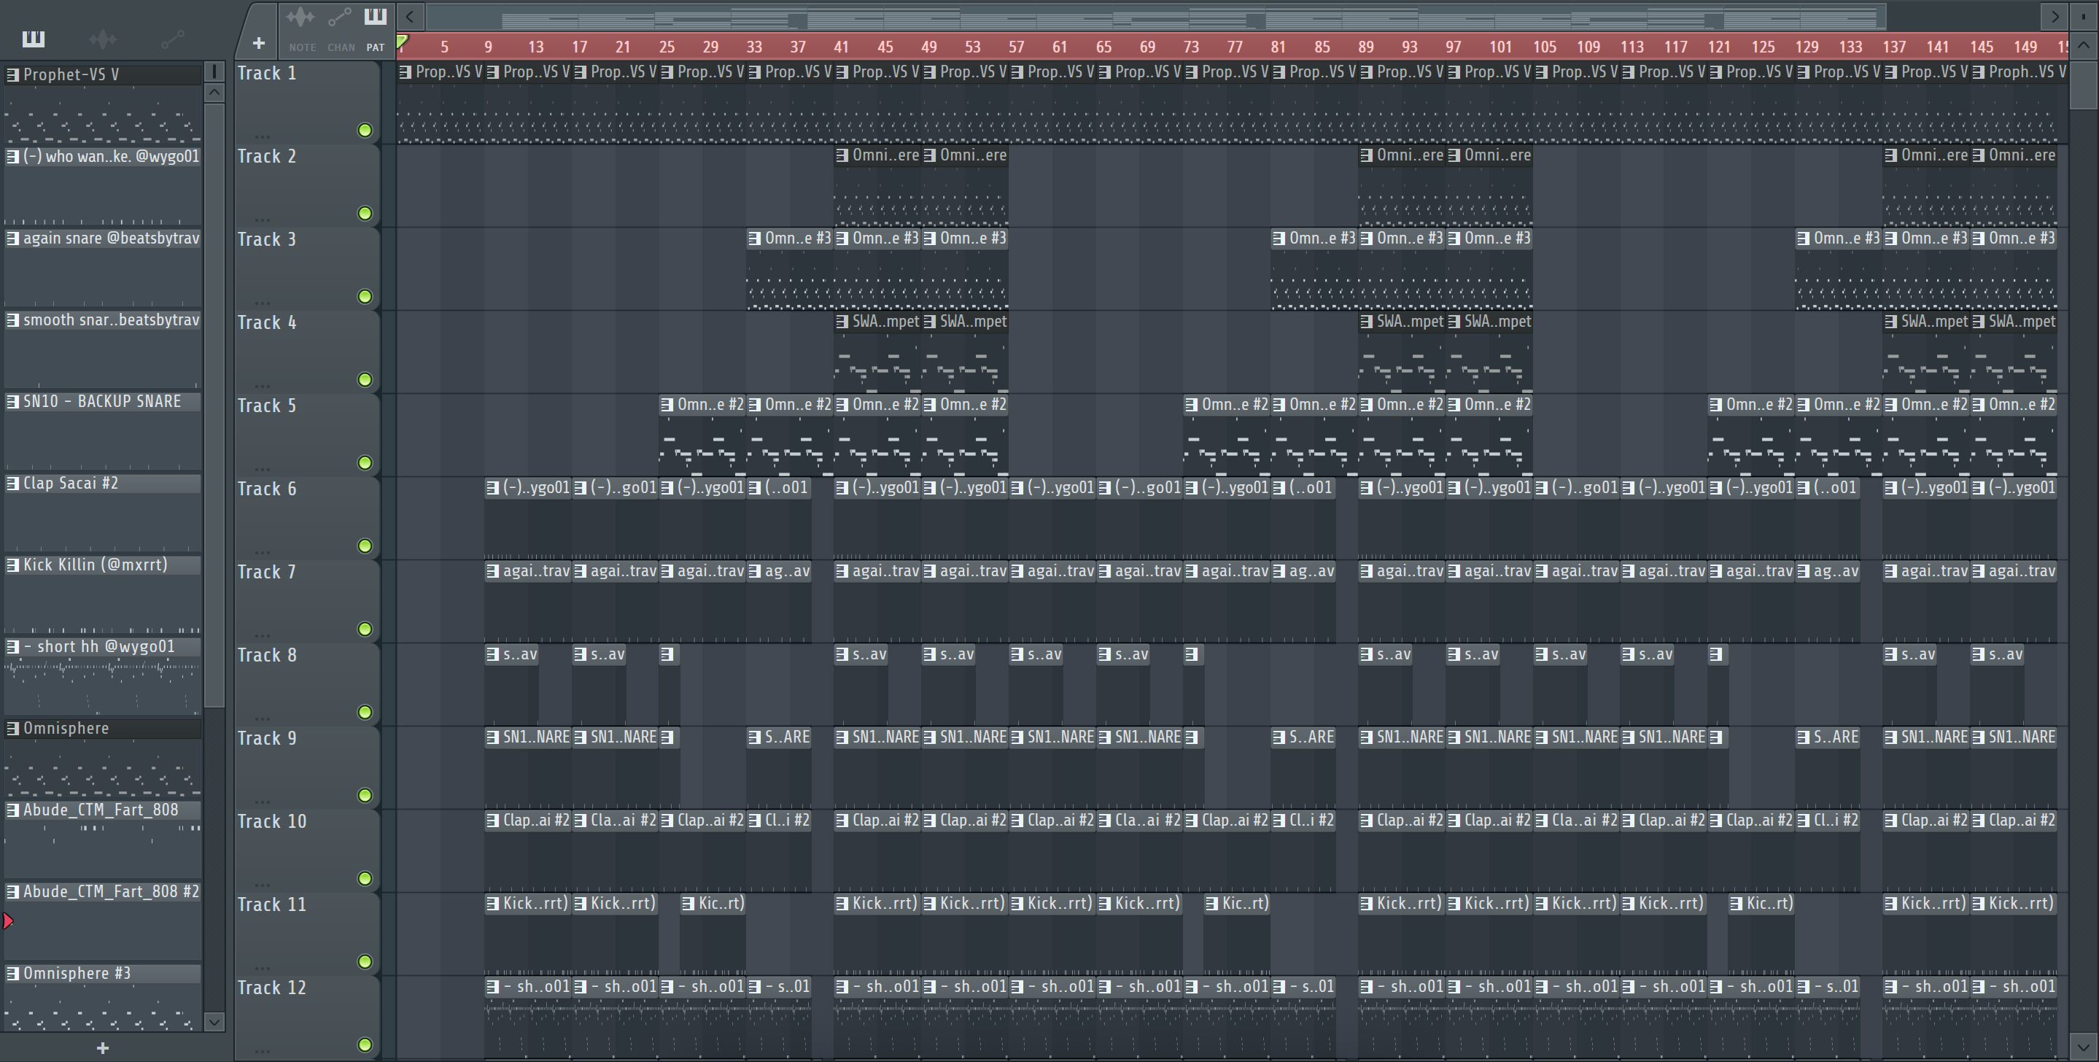
Task: Mute Track 8 with green dot
Action: coord(365,713)
